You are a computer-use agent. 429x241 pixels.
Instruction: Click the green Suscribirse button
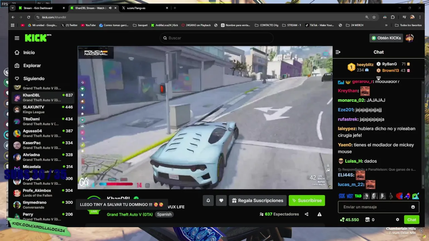[307, 200]
